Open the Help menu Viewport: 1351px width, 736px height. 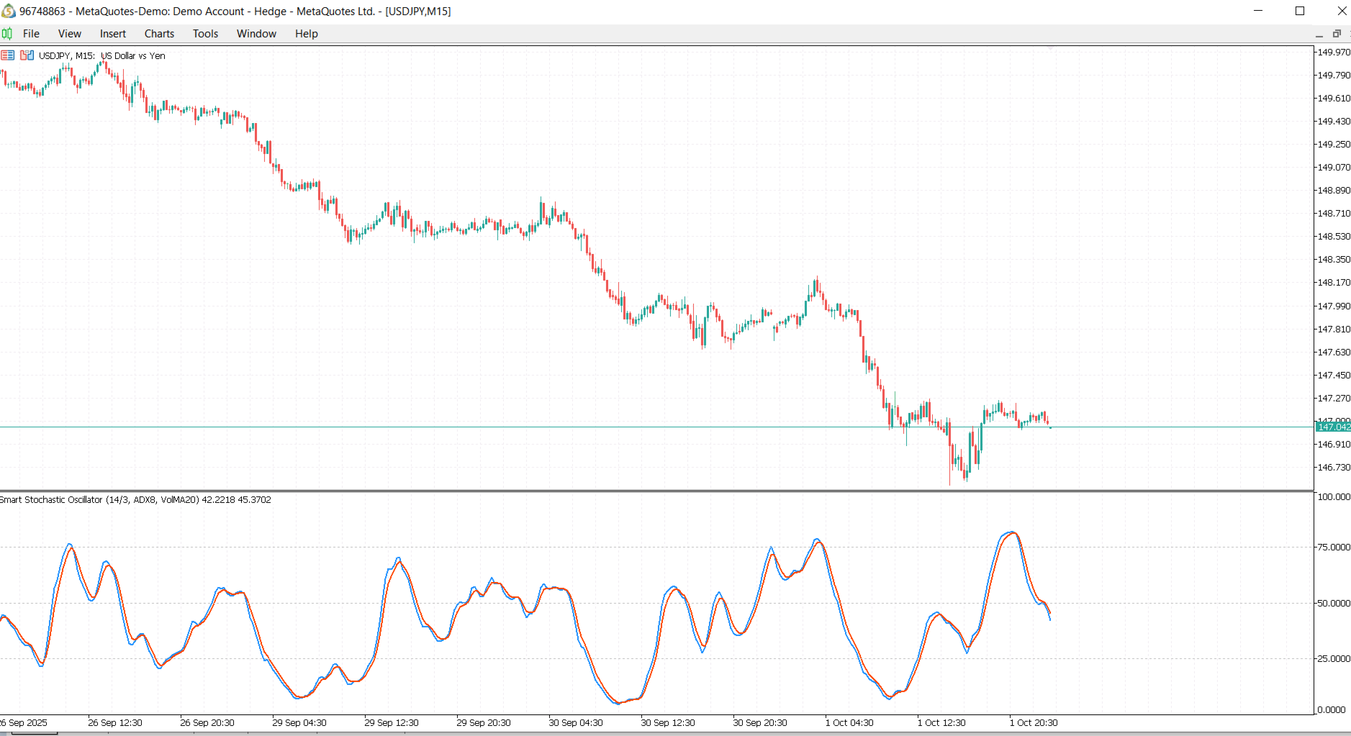306,33
